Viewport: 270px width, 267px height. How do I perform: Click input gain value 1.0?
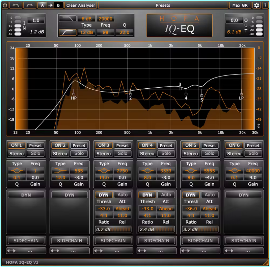point(36,20)
